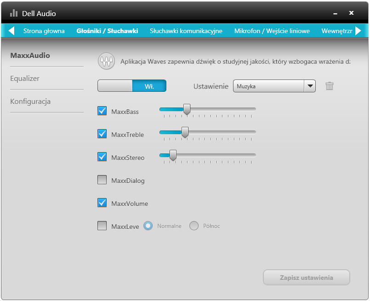Click the Dell Audio window title text
The width and height of the screenshot is (370, 301).
39,13
